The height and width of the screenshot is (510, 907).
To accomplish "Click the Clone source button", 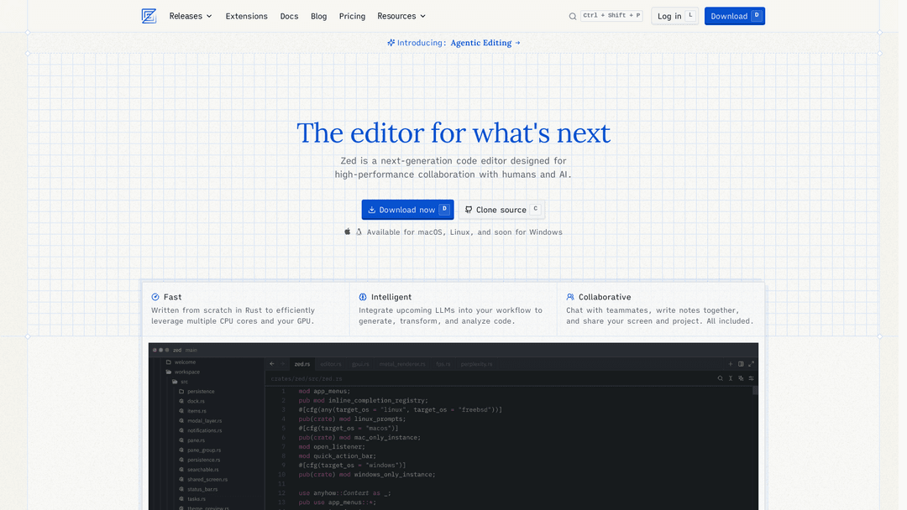I will click(501, 210).
